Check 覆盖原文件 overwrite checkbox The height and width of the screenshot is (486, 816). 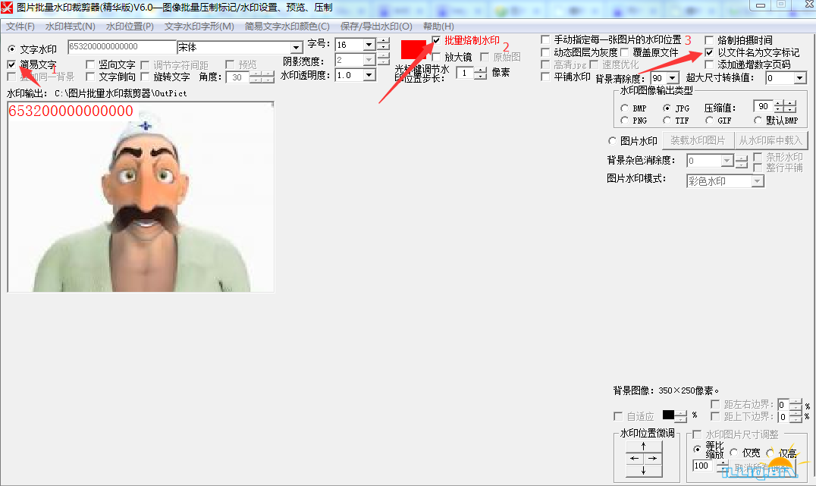[x=624, y=52]
